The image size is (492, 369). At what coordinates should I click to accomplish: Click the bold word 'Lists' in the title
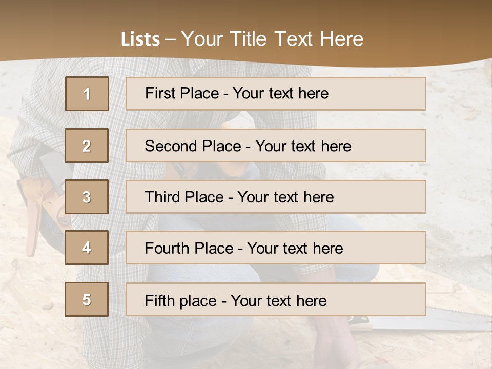[x=140, y=39]
